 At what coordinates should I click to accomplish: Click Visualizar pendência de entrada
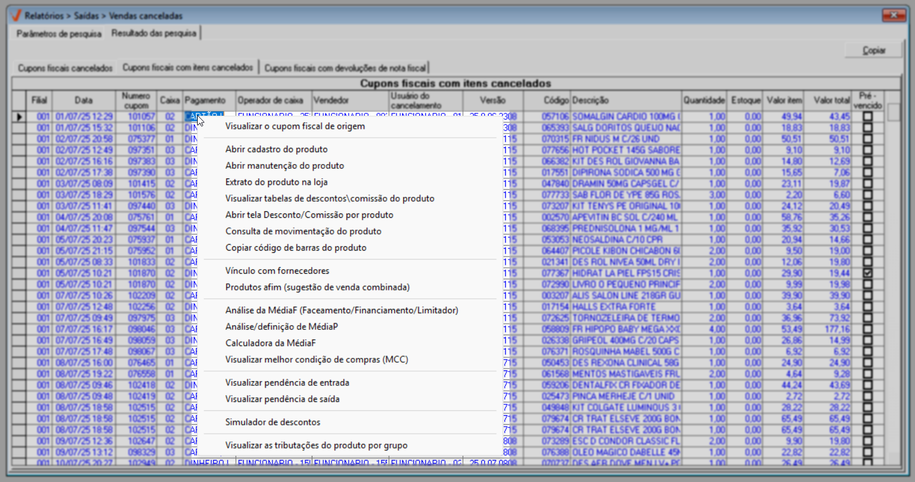(287, 383)
